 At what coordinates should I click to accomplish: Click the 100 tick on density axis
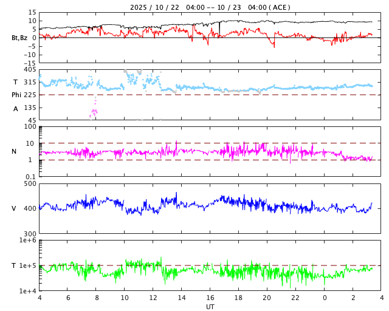pos(29,126)
